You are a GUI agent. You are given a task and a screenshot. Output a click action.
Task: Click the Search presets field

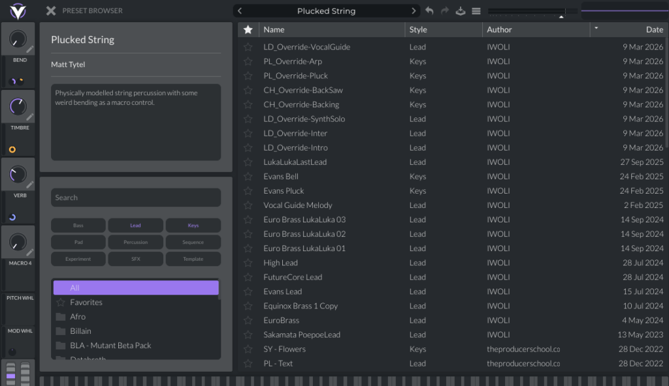click(135, 198)
